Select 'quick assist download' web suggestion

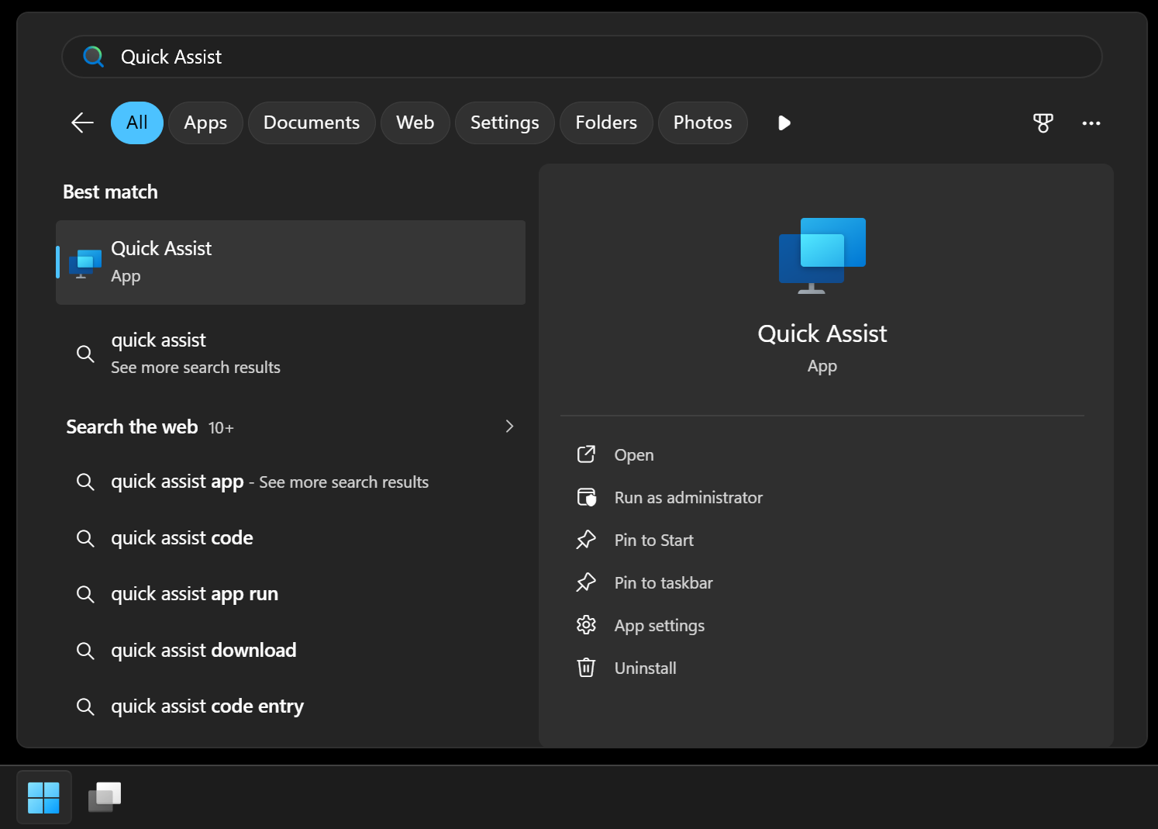(291, 651)
